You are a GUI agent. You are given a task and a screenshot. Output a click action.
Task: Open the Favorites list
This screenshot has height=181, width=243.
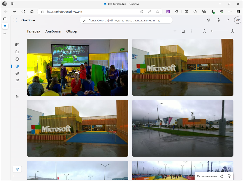[195, 12]
